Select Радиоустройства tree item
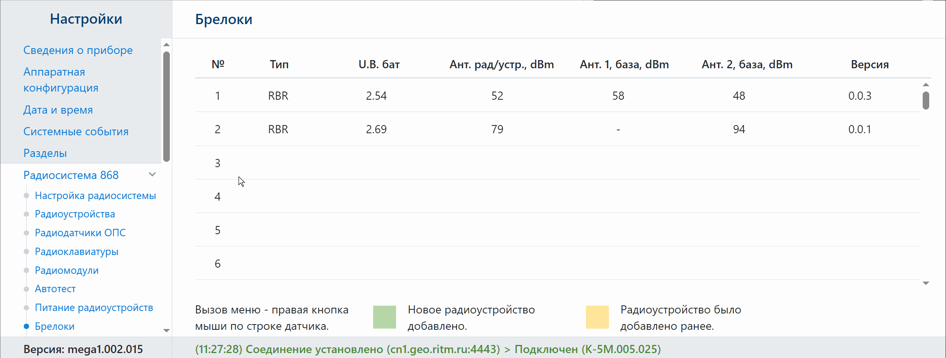The width and height of the screenshot is (946, 358). point(75,214)
